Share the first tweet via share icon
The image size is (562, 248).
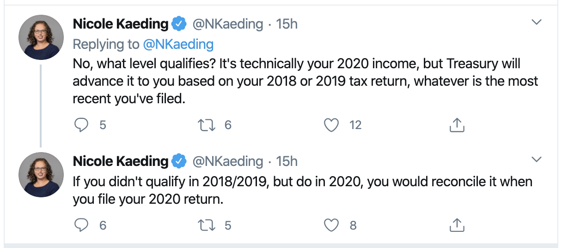(456, 125)
